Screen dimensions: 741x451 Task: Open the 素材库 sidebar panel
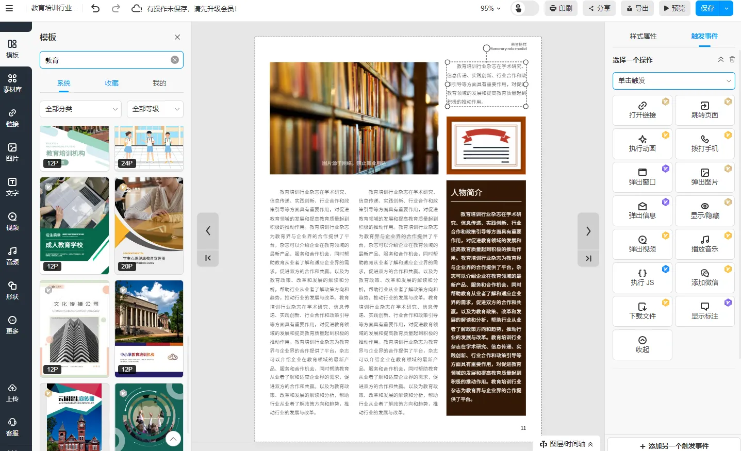tap(12, 83)
